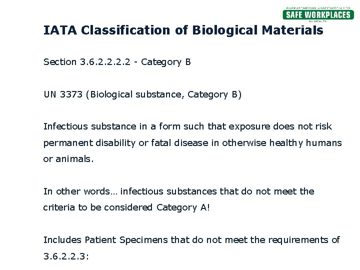This screenshot has width=360, height=270.
Task: Select the word IATA in the title
Action: [59, 30]
